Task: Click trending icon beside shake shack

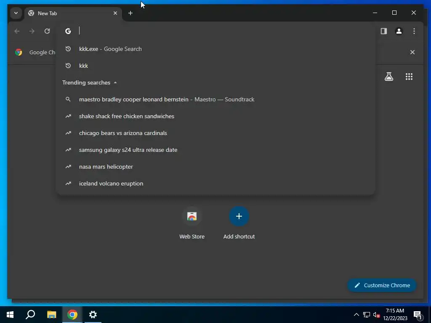Action: 68,116
